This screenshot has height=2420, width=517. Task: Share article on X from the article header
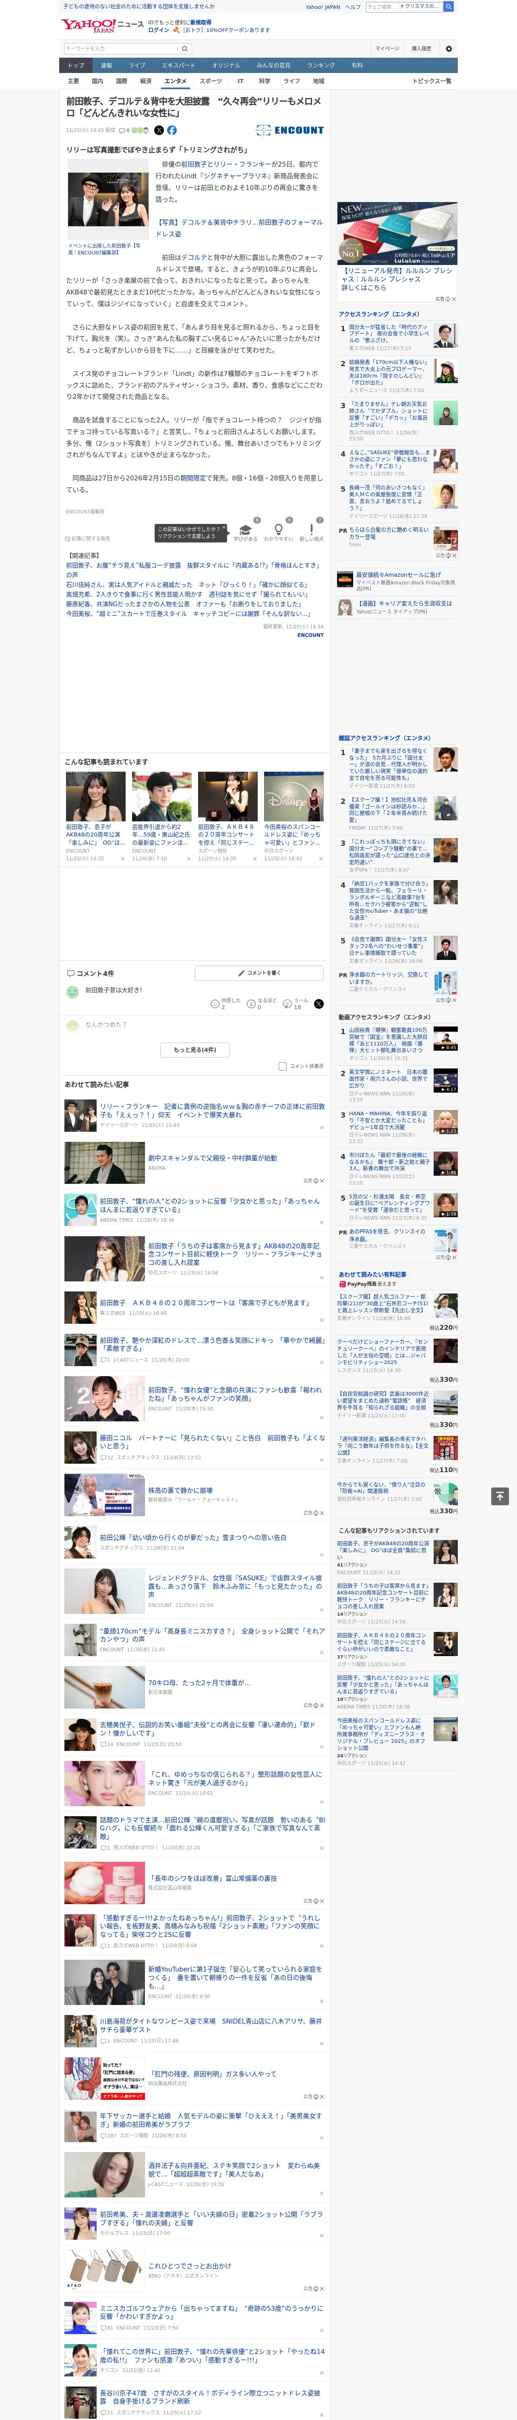click(159, 131)
